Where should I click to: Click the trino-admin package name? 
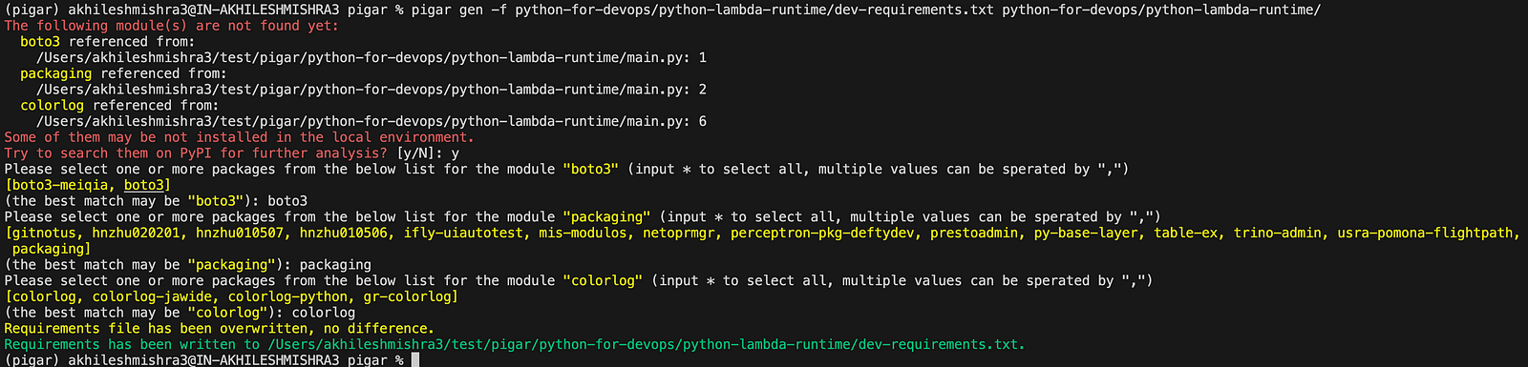pyautogui.click(x=1277, y=233)
